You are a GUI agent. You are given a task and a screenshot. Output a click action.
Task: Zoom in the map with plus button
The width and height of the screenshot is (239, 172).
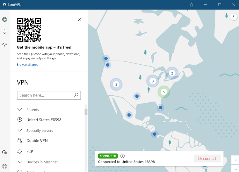point(235,160)
